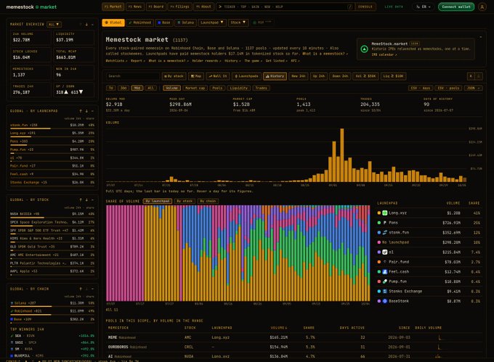Click the slash shortcut key in command bar
494x362 pixels.
[350, 7]
